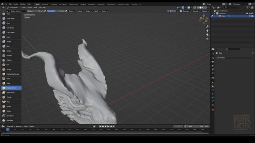Enable solid viewport shading mode
255x143 pixels.
point(200,8)
